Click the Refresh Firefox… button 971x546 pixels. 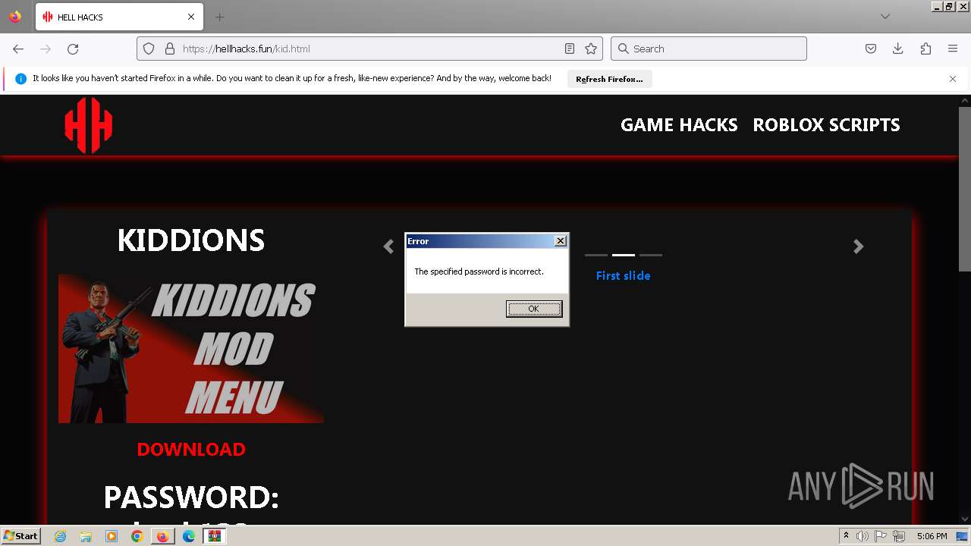609,79
